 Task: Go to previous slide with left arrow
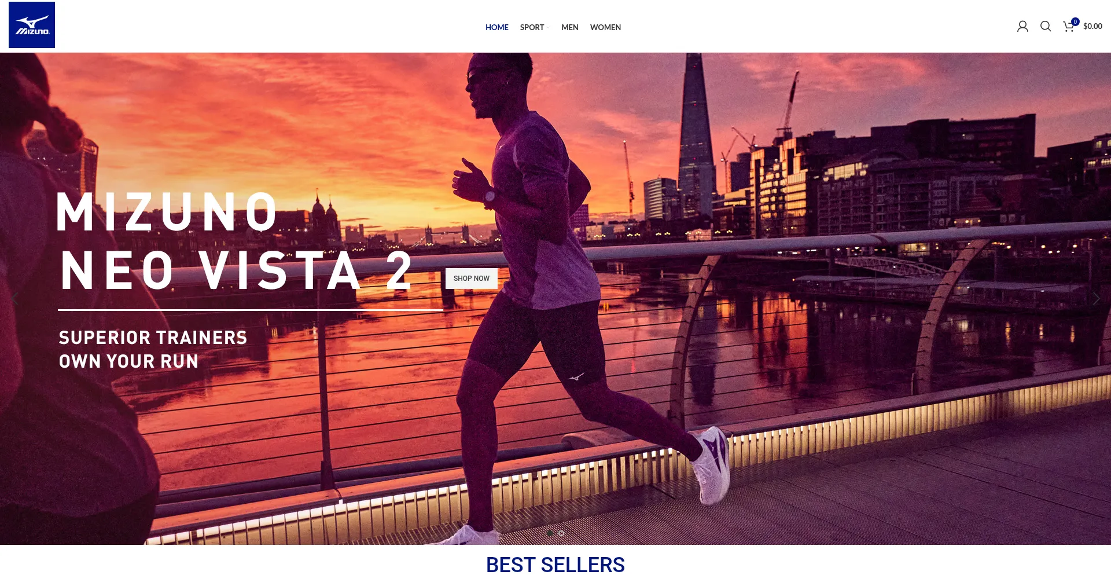pos(15,299)
